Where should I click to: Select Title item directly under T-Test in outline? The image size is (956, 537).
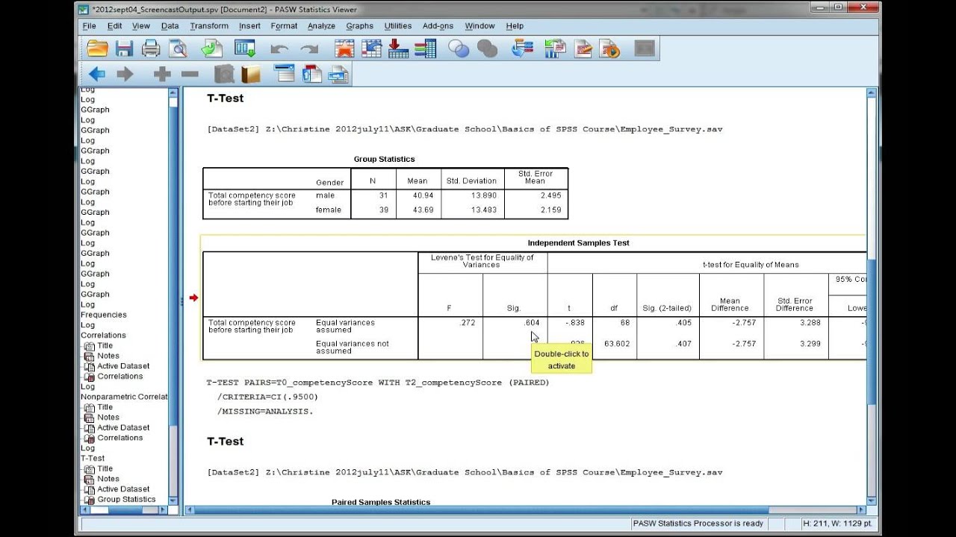[x=105, y=469]
